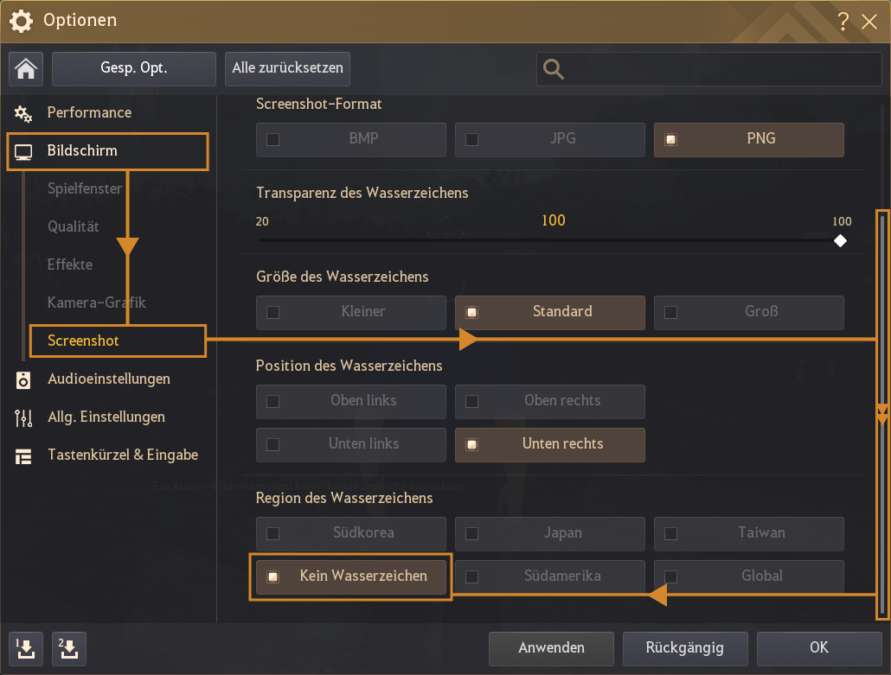
Task: Expand Tastenkürzel & Eingabe section
Action: [x=122, y=455]
